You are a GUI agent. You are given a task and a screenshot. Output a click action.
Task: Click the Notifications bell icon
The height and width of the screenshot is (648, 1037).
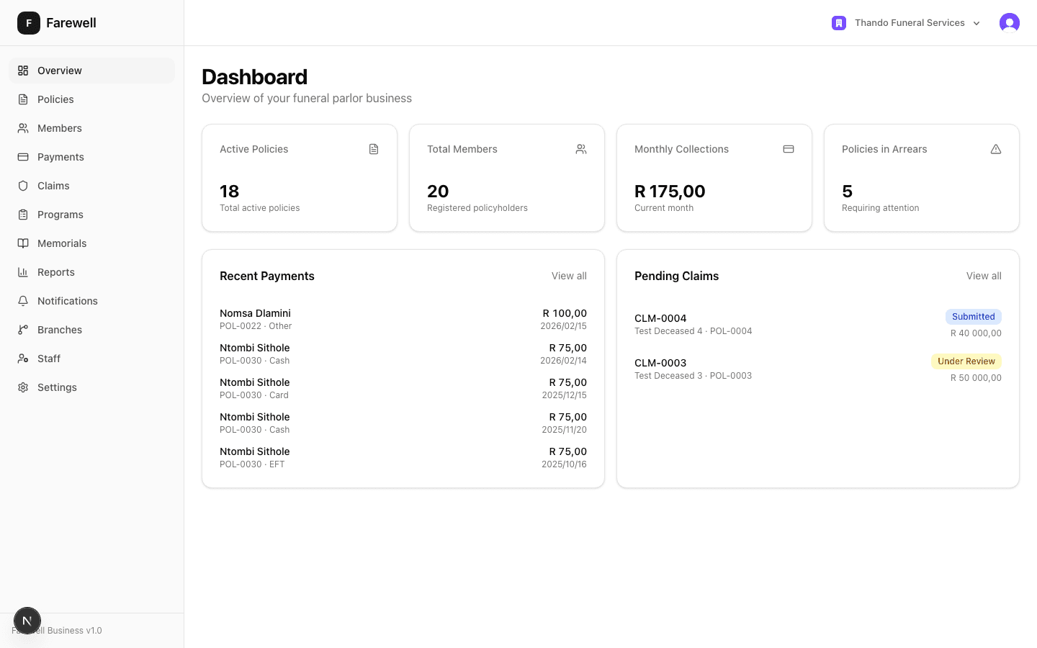pos(22,300)
